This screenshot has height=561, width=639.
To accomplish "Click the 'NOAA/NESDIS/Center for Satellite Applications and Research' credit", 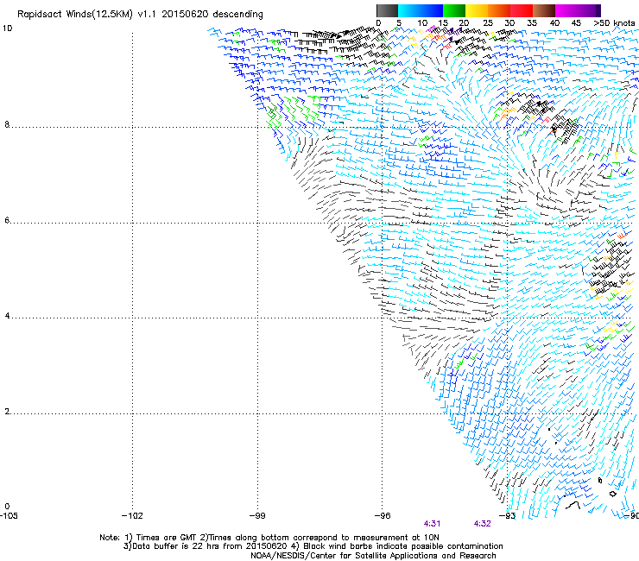I will (373, 555).
